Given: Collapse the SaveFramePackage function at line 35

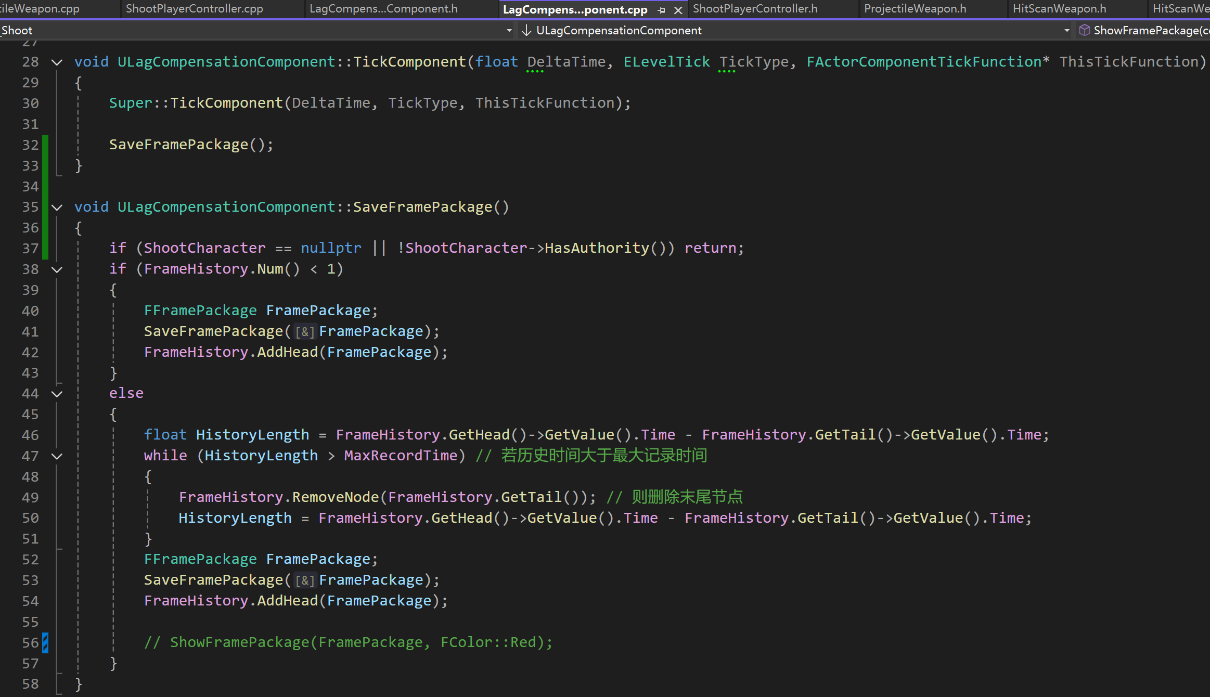Looking at the screenshot, I should pyautogui.click(x=57, y=208).
